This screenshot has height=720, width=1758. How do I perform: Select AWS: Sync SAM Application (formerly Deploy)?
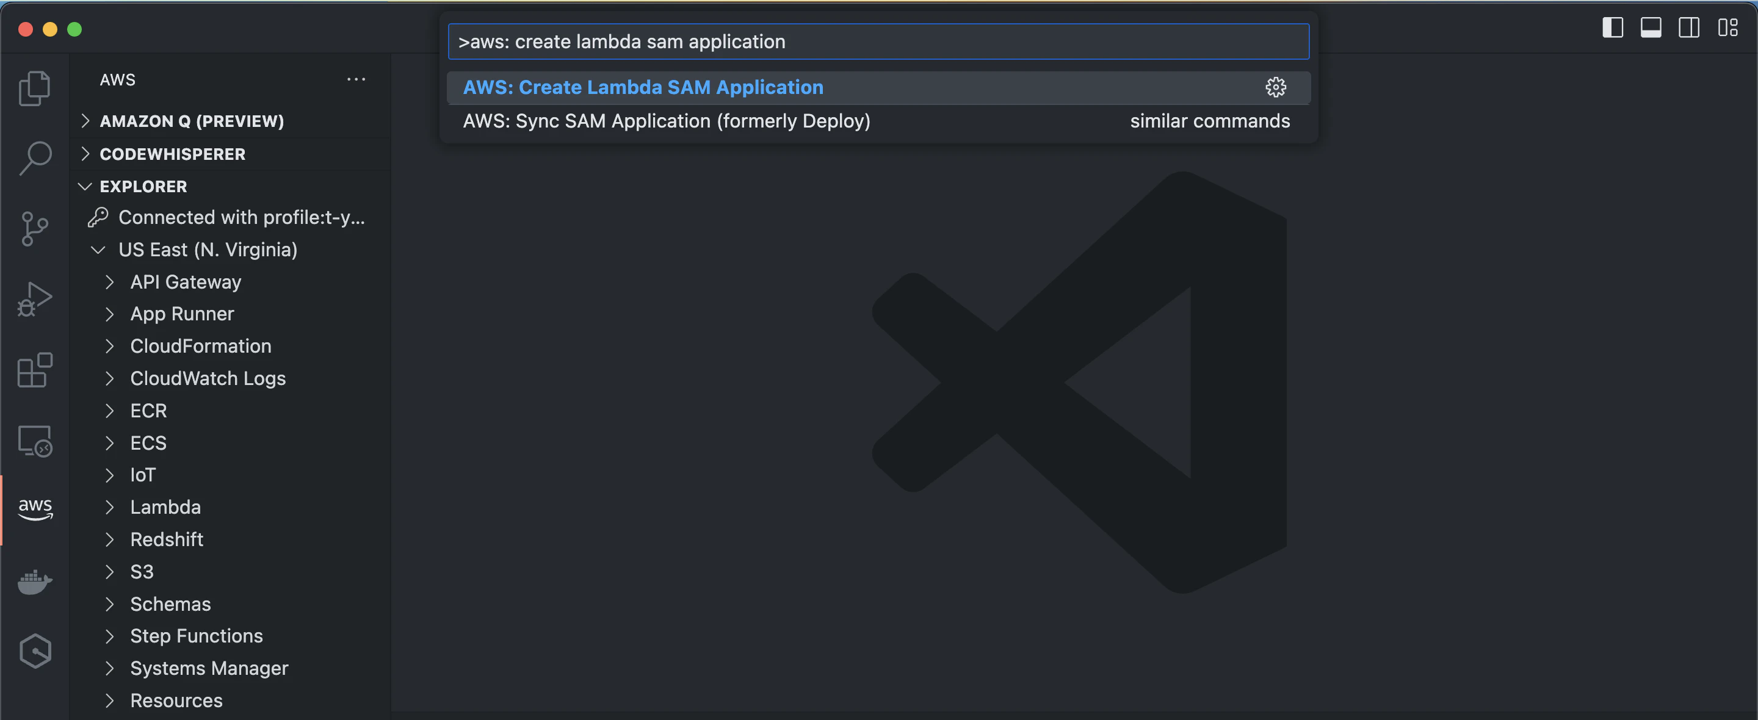point(878,121)
